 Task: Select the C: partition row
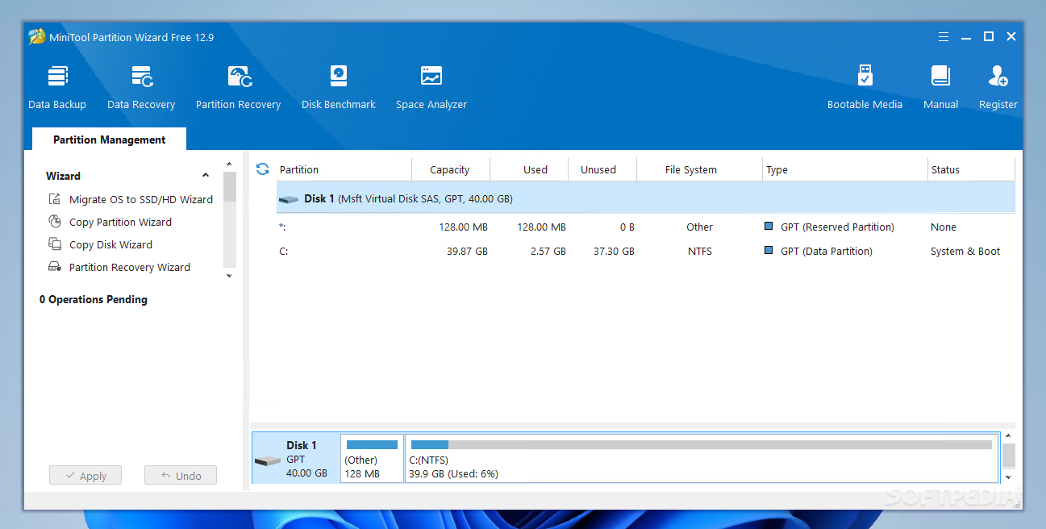click(645, 252)
